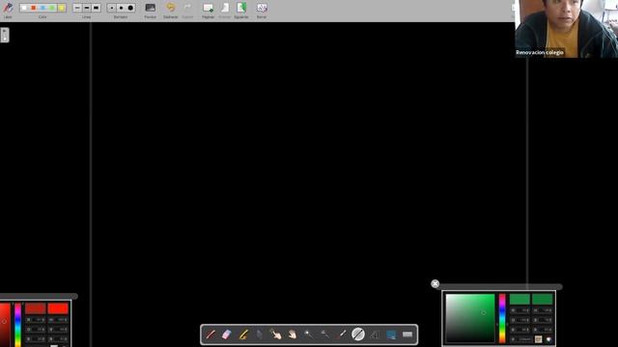Click the title bar handle of red picker

coord(39,296)
